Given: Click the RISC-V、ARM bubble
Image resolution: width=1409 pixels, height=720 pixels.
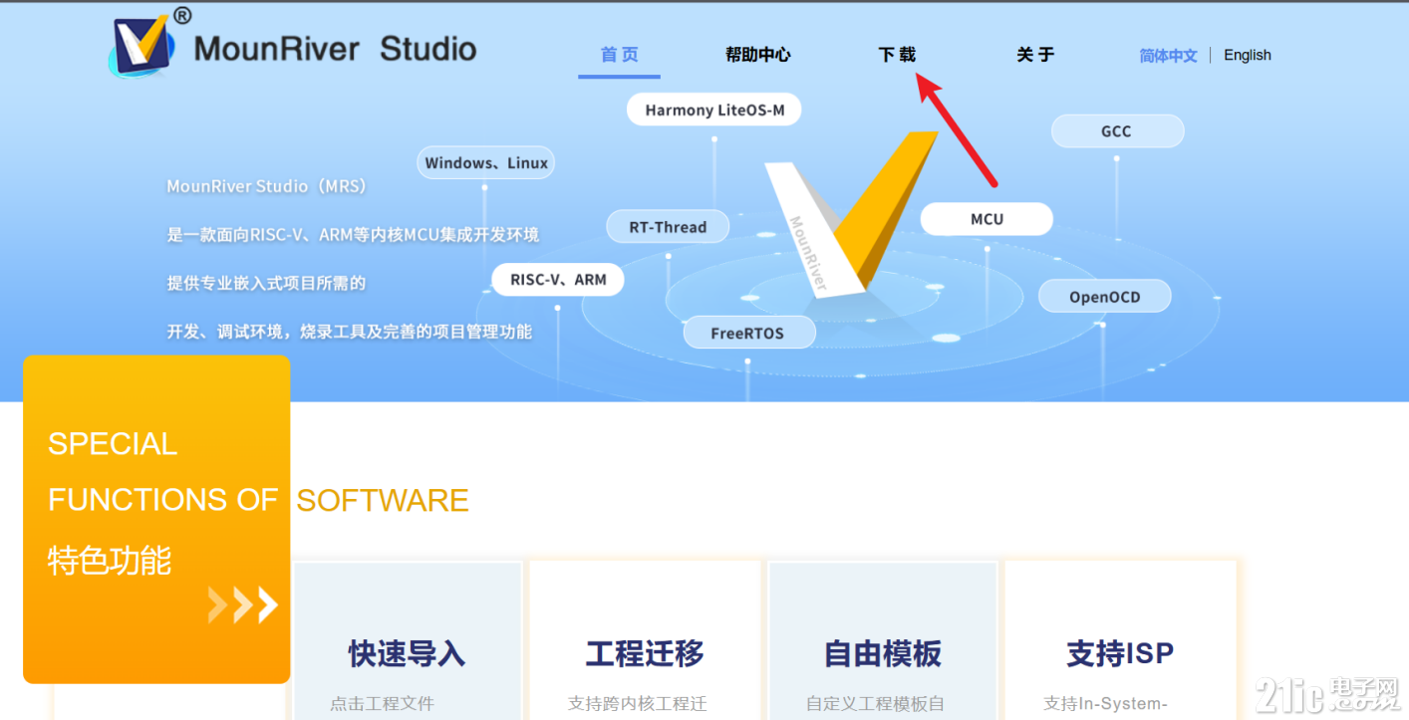Looking at the screenshot, I should point(558,280).
